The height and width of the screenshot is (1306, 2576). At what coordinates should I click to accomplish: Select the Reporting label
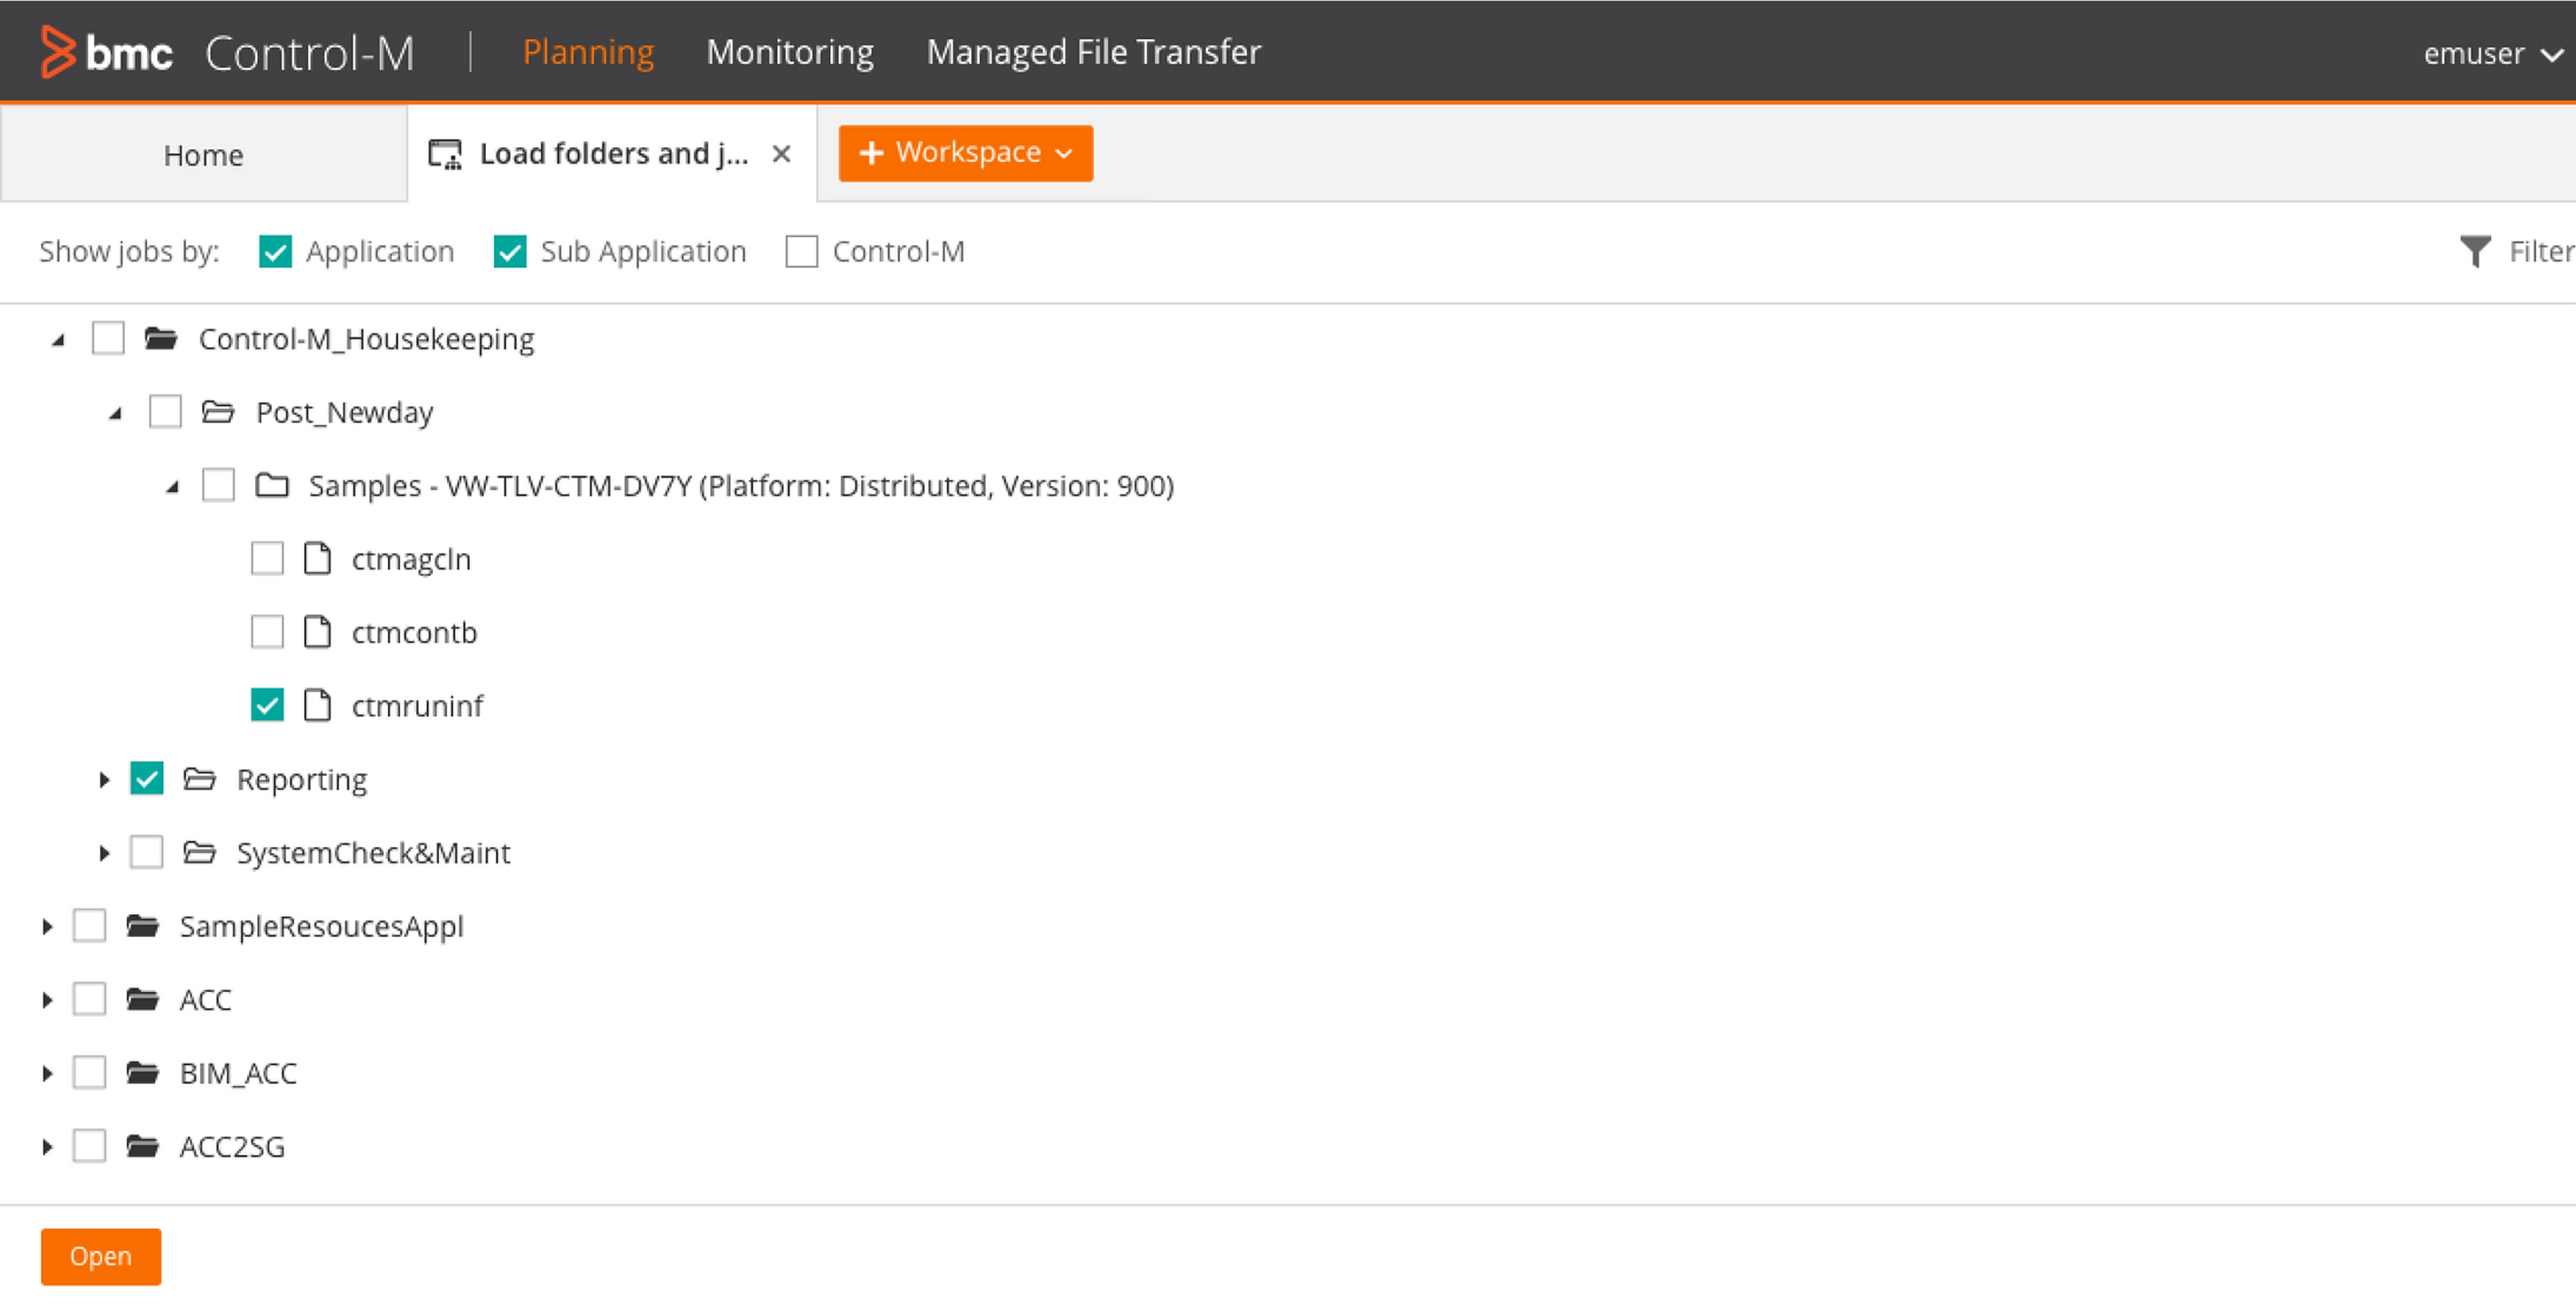tap(302, 779)
